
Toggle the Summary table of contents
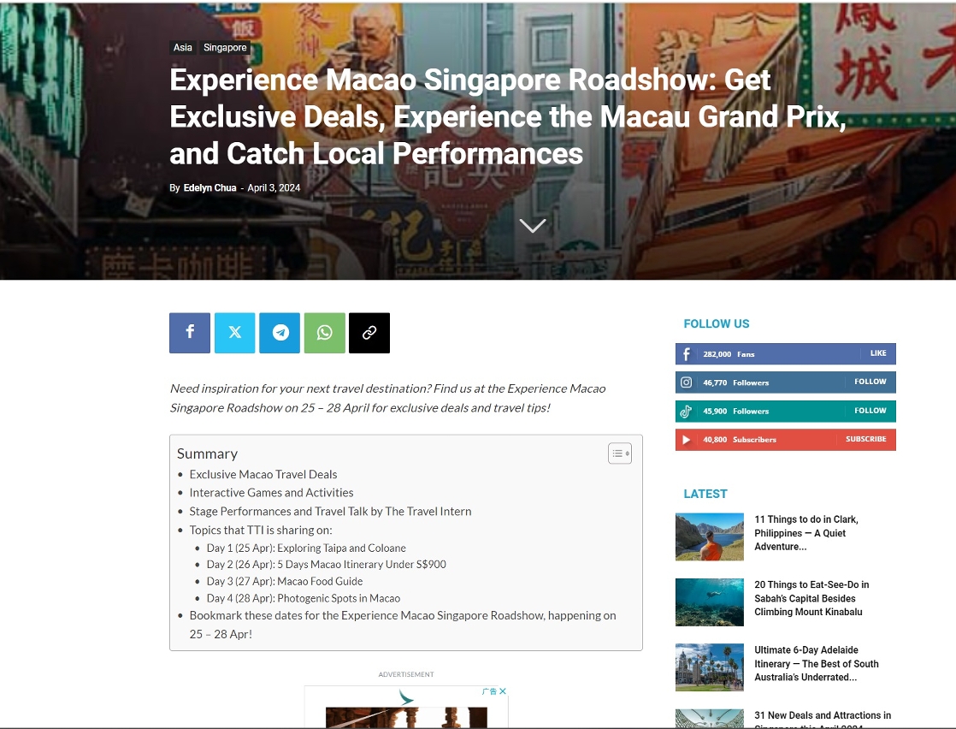click(x=620, y=453)
